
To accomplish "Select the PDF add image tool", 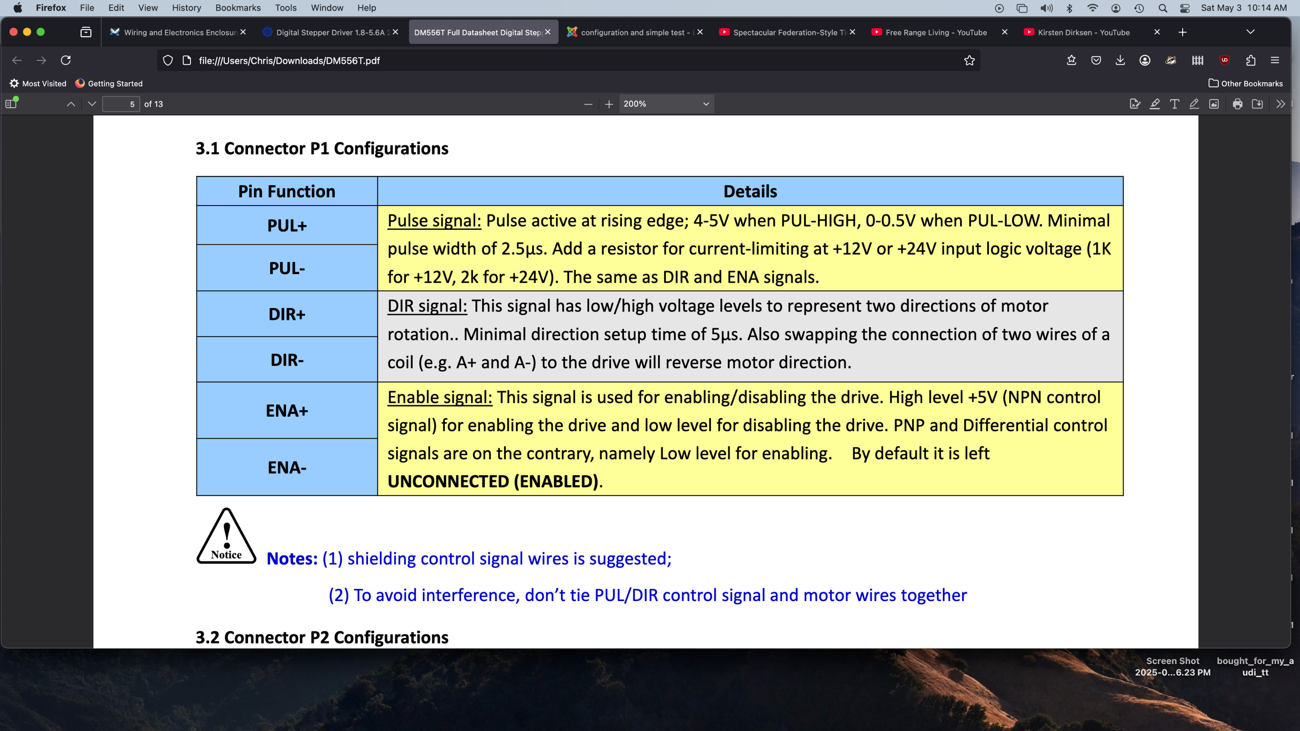I will point(1214,104).
